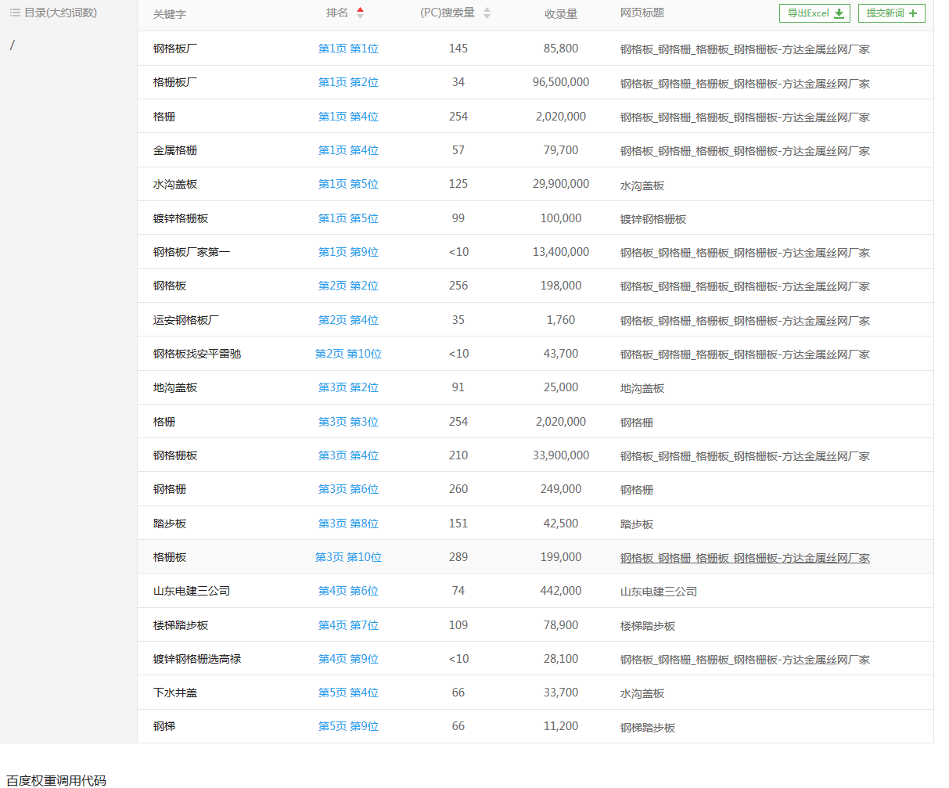The image size is (949, 788).
Task: Open ranking link 第3页 第10位 for 格栅板
Action: click(x=348, y=557)
